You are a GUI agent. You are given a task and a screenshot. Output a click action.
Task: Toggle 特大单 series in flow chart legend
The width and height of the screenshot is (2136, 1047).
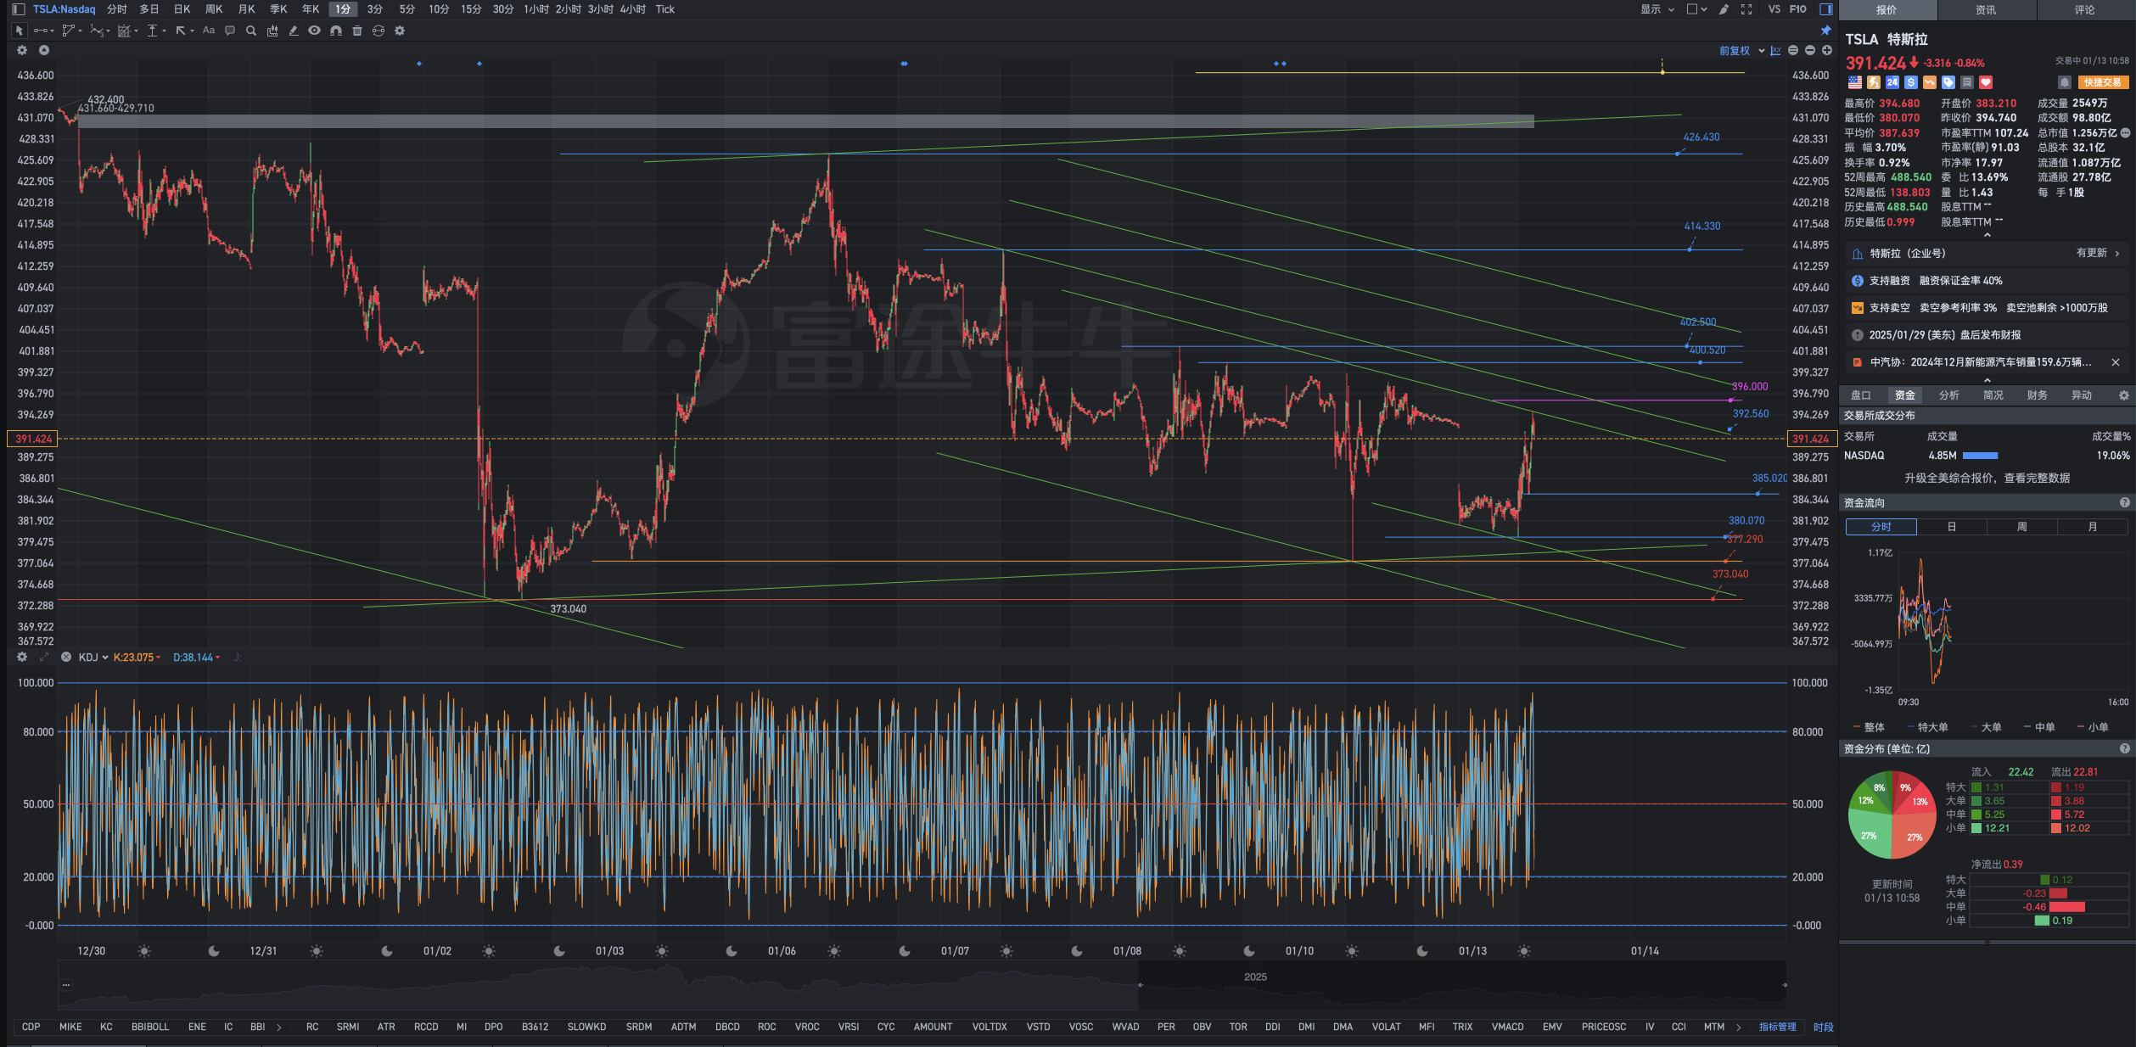pyautogui.click(x=1927, y=727)
